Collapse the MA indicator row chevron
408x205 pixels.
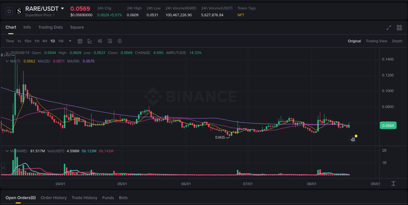[7, 61]
